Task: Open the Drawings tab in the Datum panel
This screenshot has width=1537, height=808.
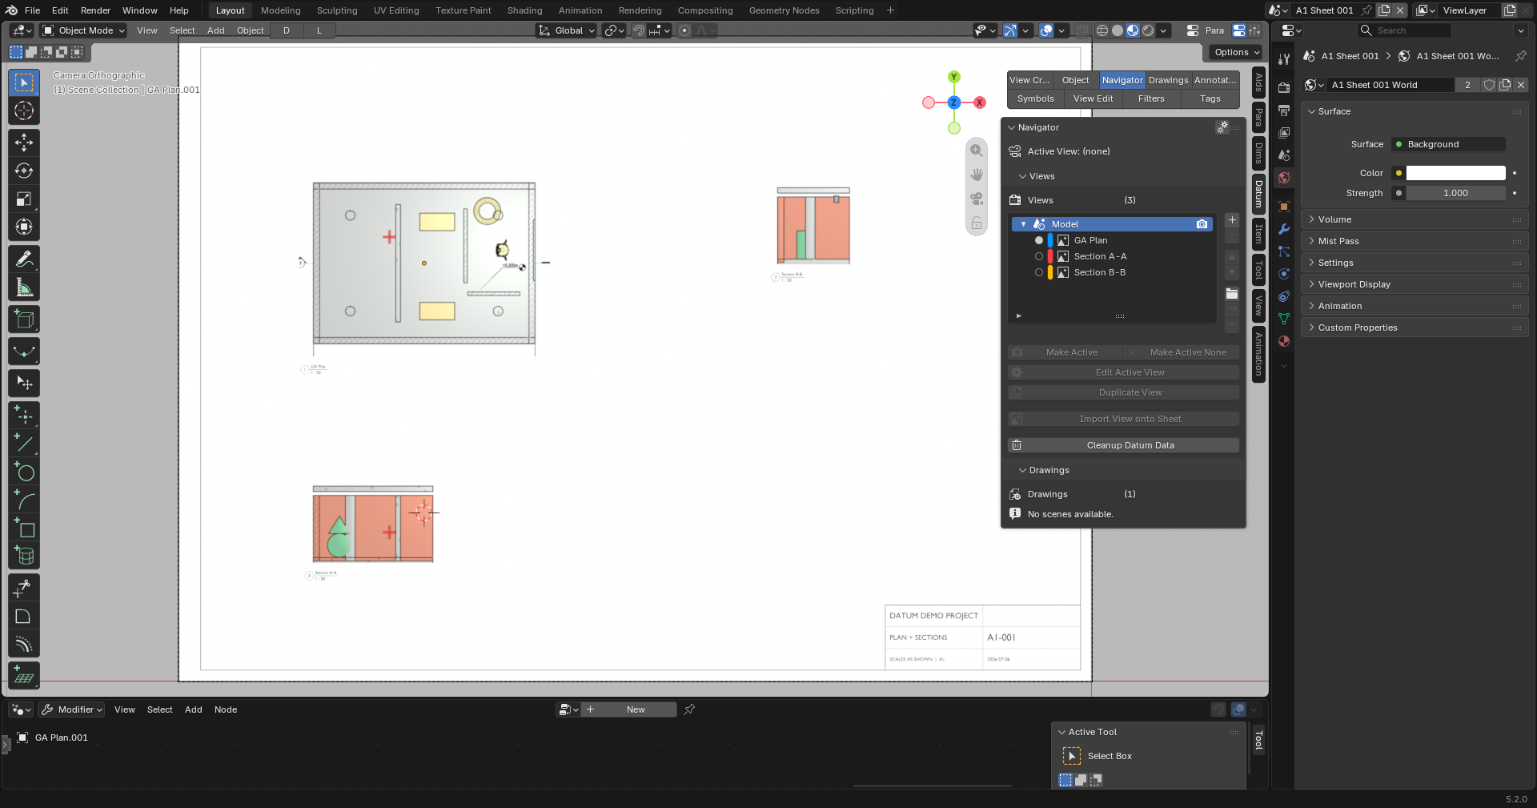Action: [x=1168, y=80]
